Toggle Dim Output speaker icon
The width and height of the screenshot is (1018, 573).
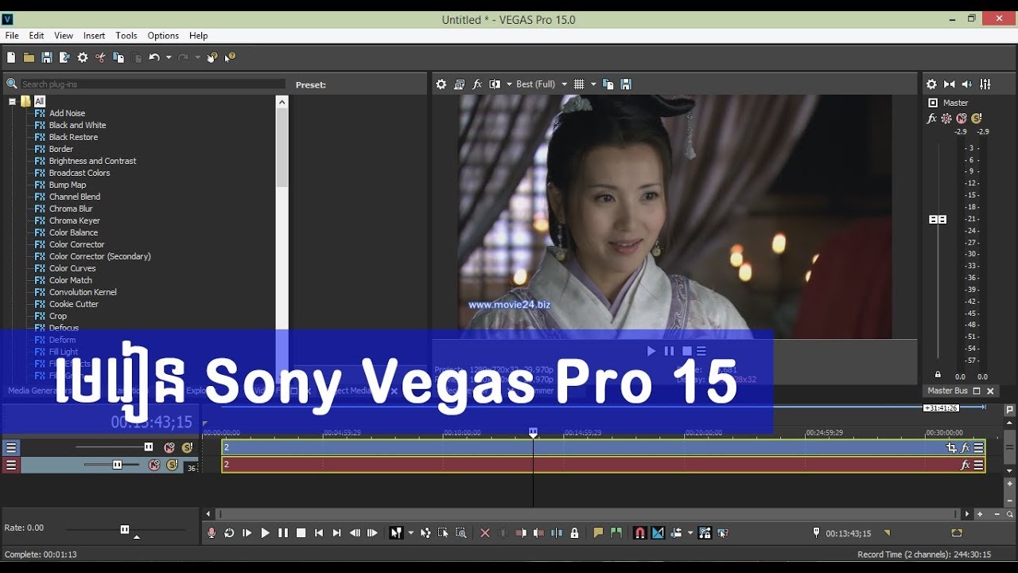967,84
